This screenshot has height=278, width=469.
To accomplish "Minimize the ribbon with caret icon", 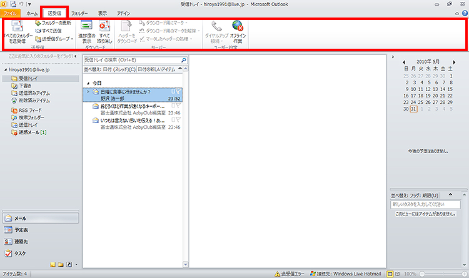I will click(x=457, y=14).
